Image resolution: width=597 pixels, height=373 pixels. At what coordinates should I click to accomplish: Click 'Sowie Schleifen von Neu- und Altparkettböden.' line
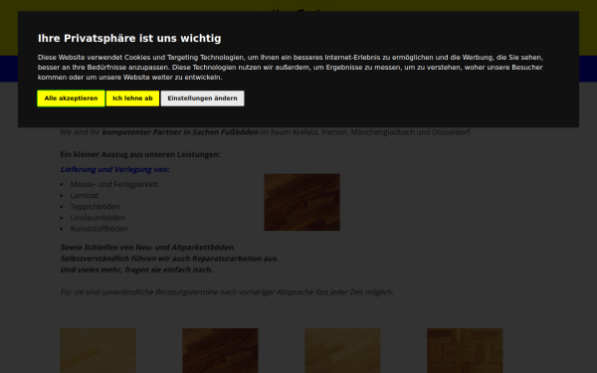pos(147,247)
